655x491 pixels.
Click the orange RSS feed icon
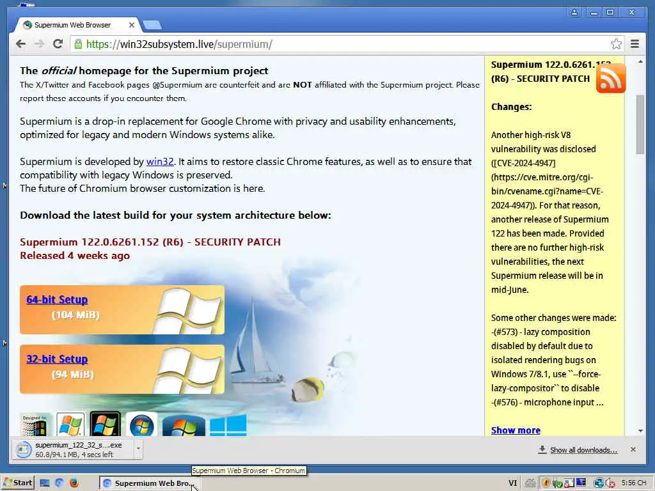point(611,78)
